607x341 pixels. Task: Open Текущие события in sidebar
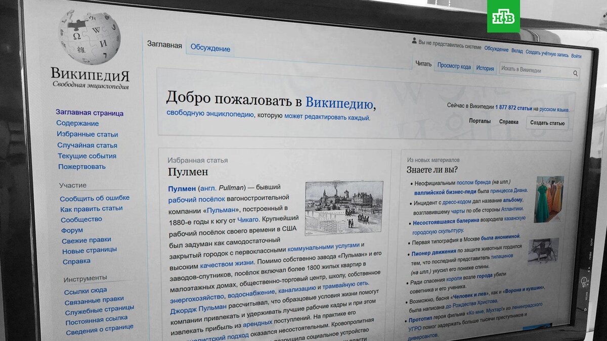pos(87,156)
